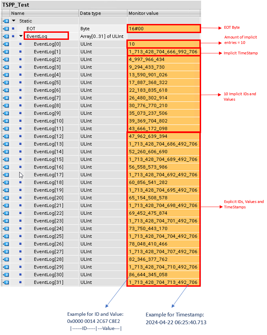This screenshot has height=335, width=267.
Task: Select the EventLog[7] row name
Action: (47, 98)
